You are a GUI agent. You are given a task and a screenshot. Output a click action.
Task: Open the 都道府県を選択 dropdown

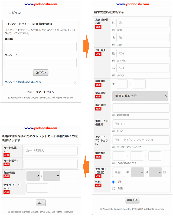140,96
